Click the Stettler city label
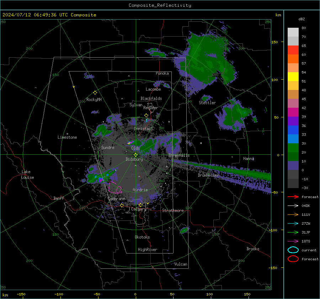Screen dimensions: 320x299 [207, 103]
